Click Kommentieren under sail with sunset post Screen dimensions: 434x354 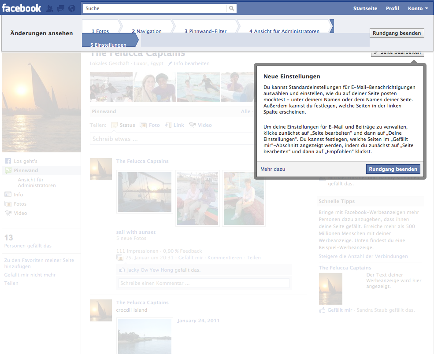pyautogui.click(x=225, y=258)
